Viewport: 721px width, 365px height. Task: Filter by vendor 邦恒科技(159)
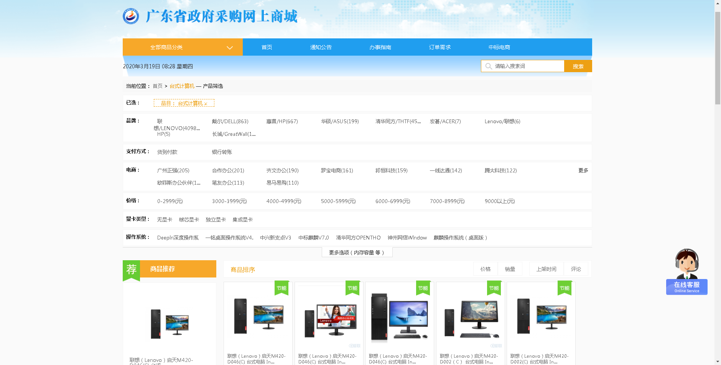point(392,170)
